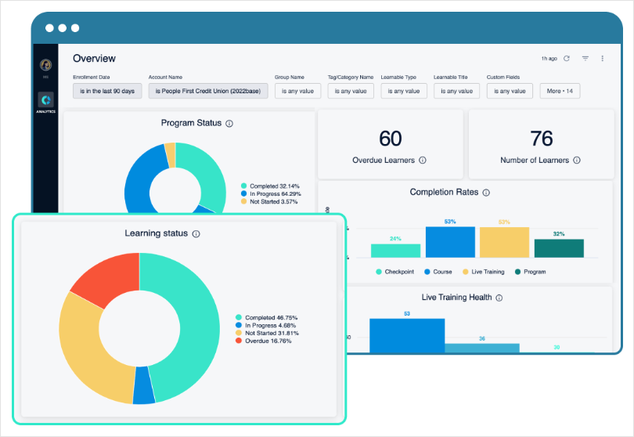Click the yellow 53% Live Training bar

point(504,242)
